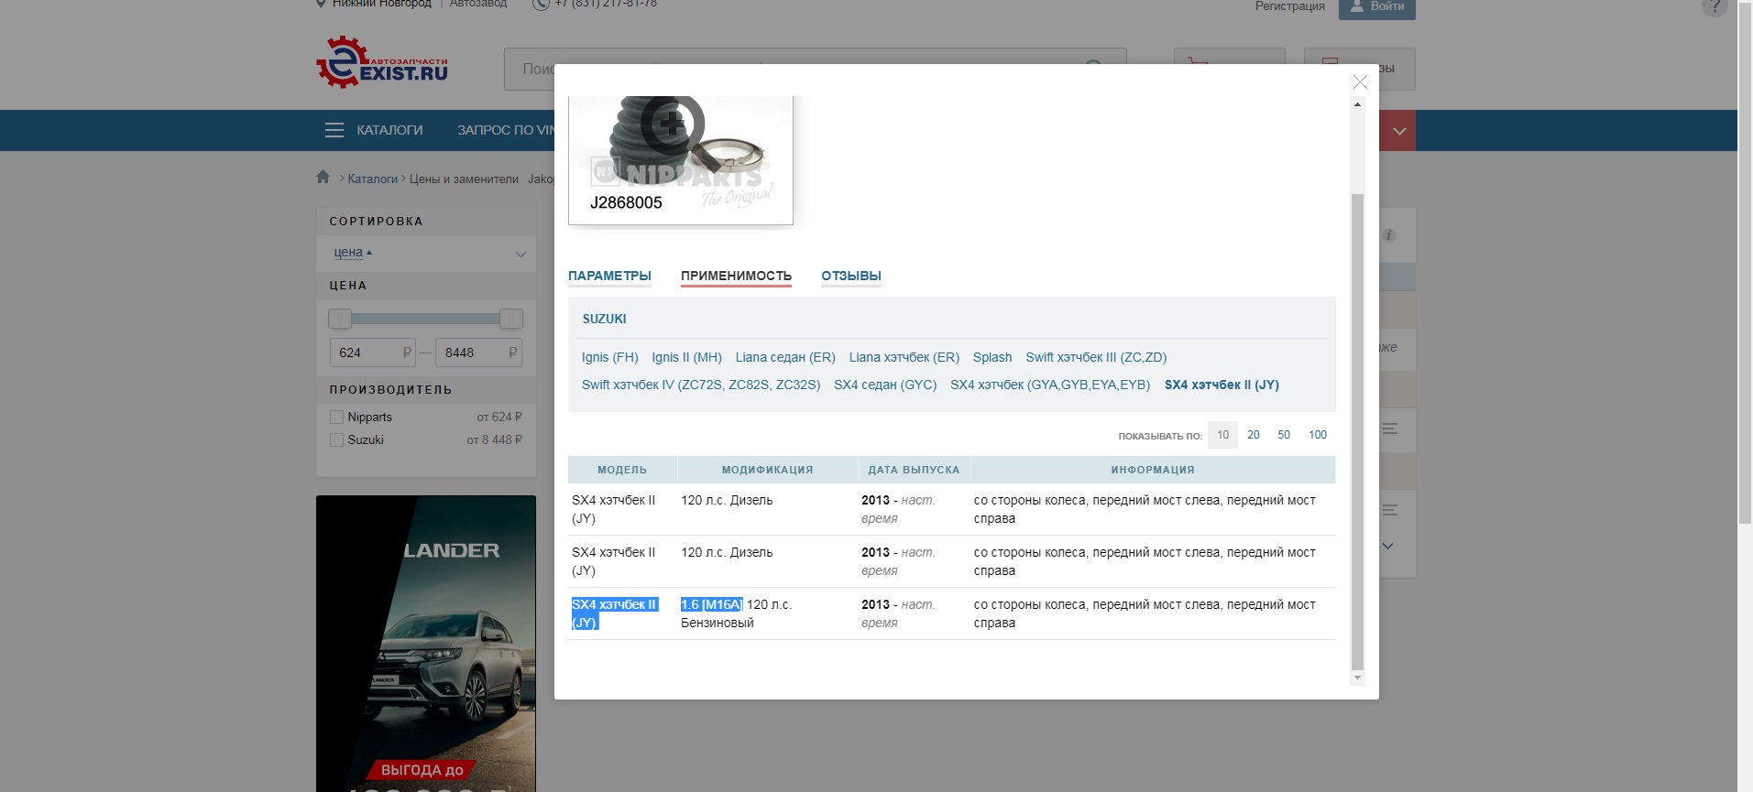This screenshot has width=1753, height=792.
Task: Select the Splash model link
Action: click(x=992, y=357)
